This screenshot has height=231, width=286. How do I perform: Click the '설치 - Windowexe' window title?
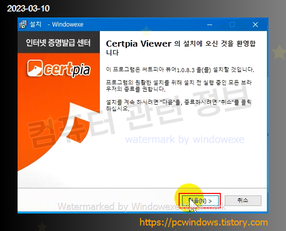point(57,25)
